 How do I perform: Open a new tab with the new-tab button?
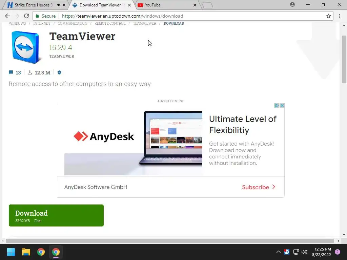[x=207, y=5]
